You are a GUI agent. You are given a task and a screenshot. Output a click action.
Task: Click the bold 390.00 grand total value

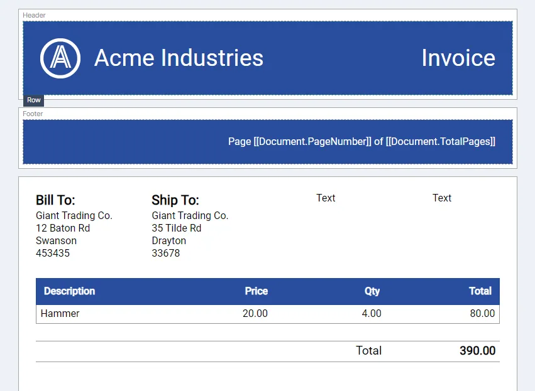[477, 351]
